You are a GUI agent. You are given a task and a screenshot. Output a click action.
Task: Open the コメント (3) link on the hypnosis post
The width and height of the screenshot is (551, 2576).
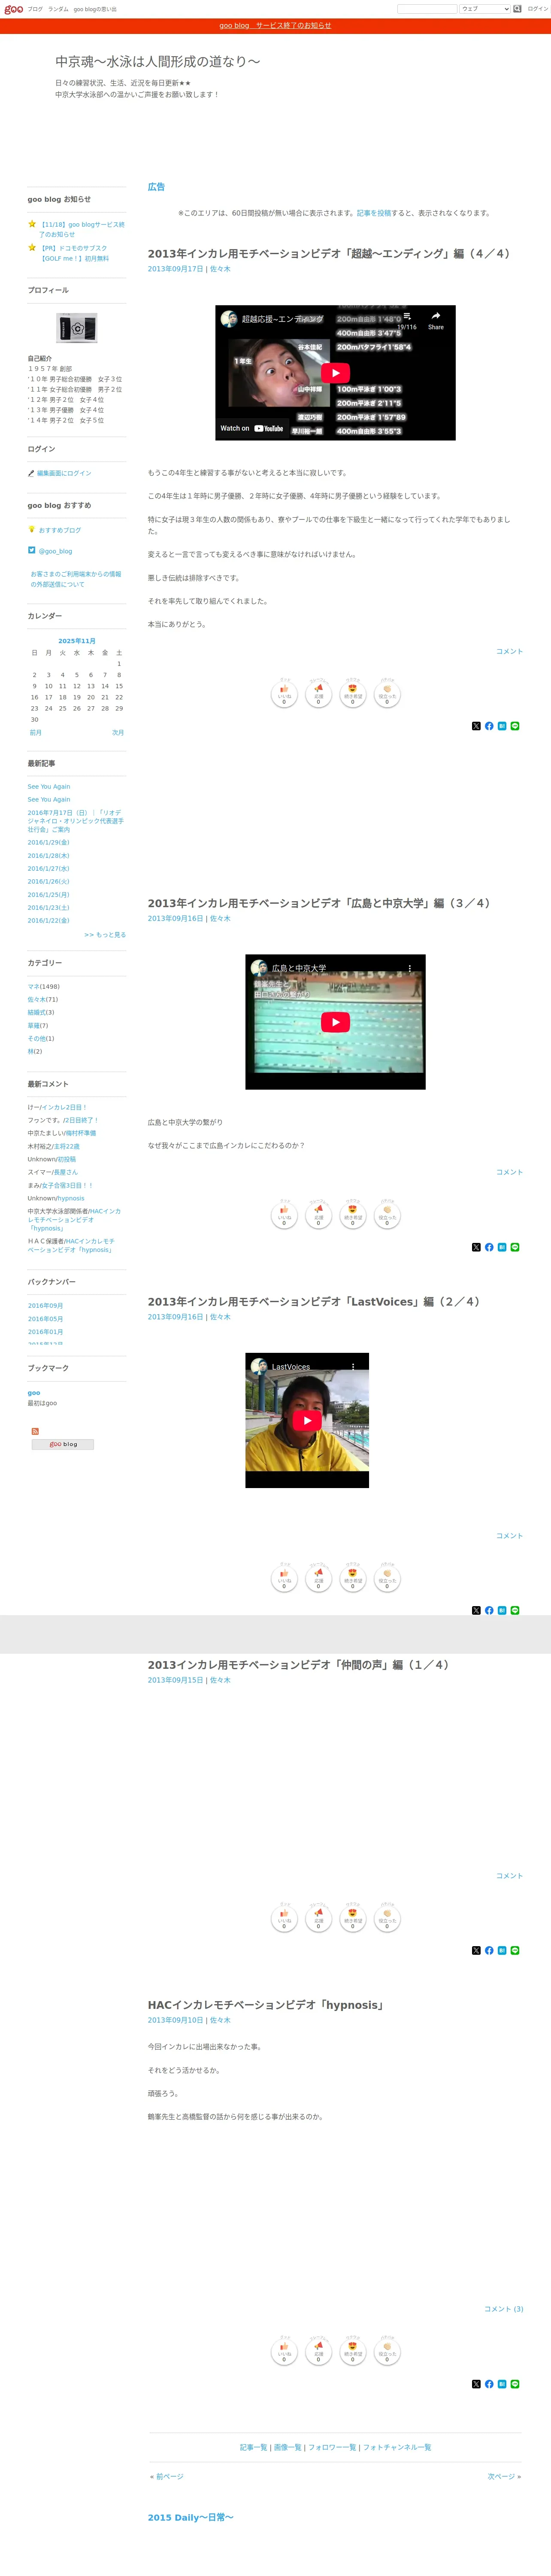[503, 2309]
